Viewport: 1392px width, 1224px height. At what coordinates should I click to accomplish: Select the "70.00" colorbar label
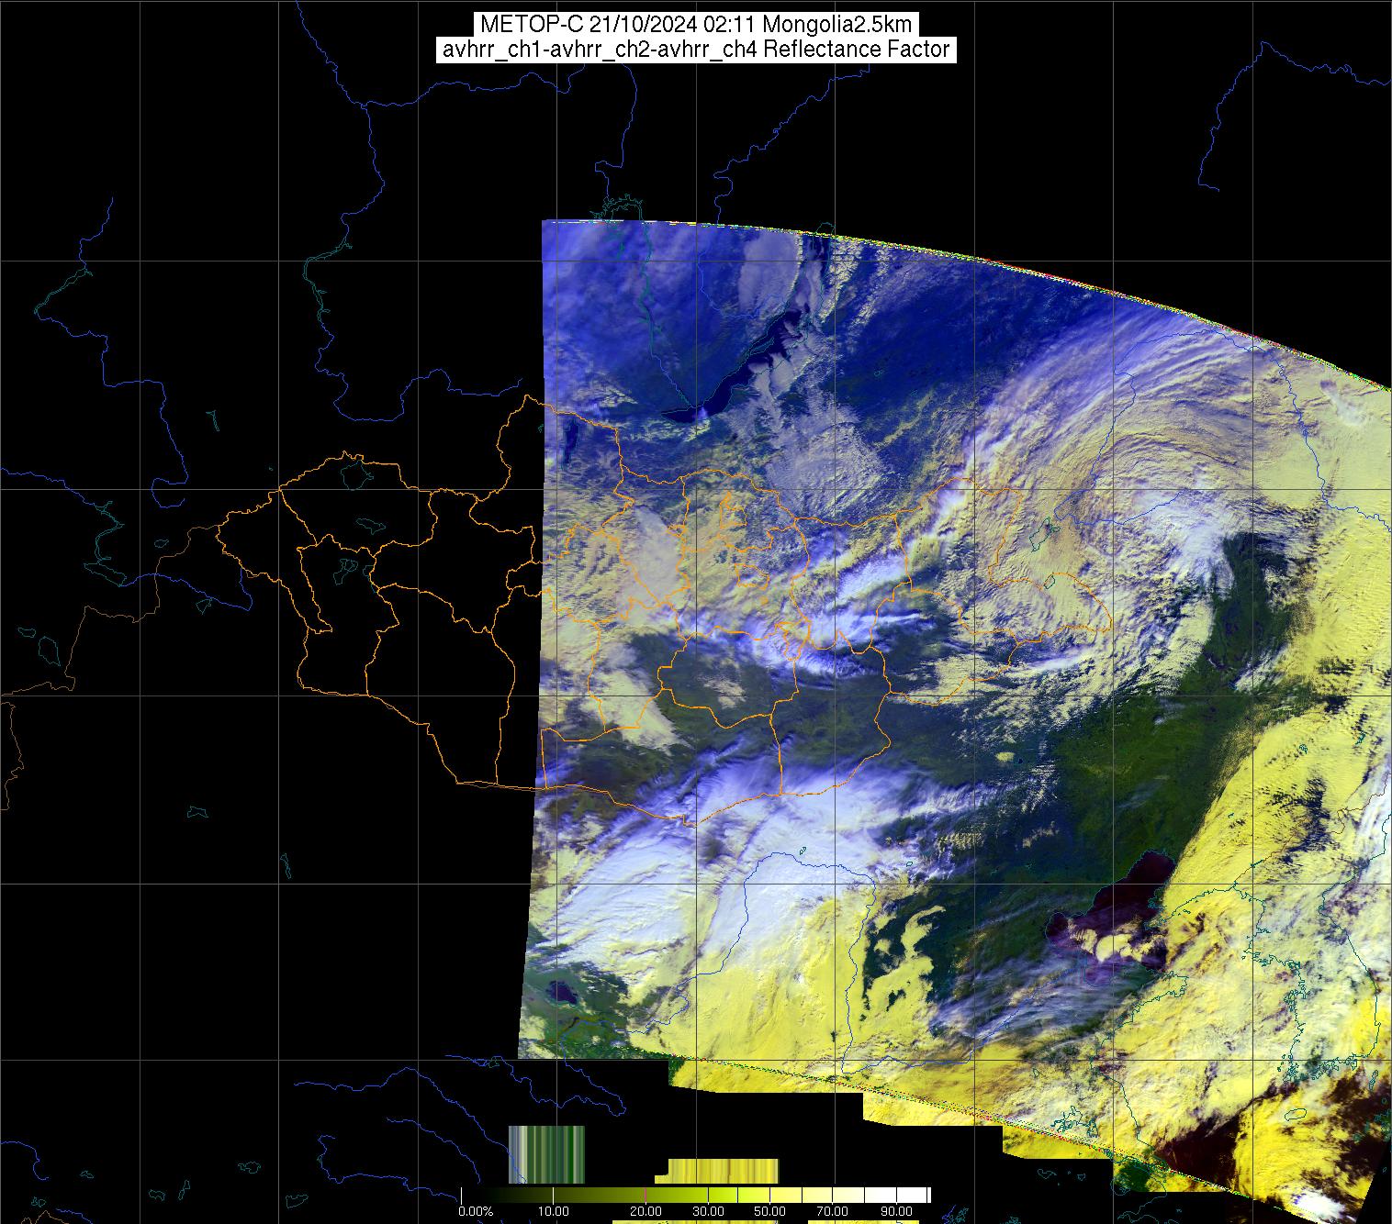click(833, 1211)
